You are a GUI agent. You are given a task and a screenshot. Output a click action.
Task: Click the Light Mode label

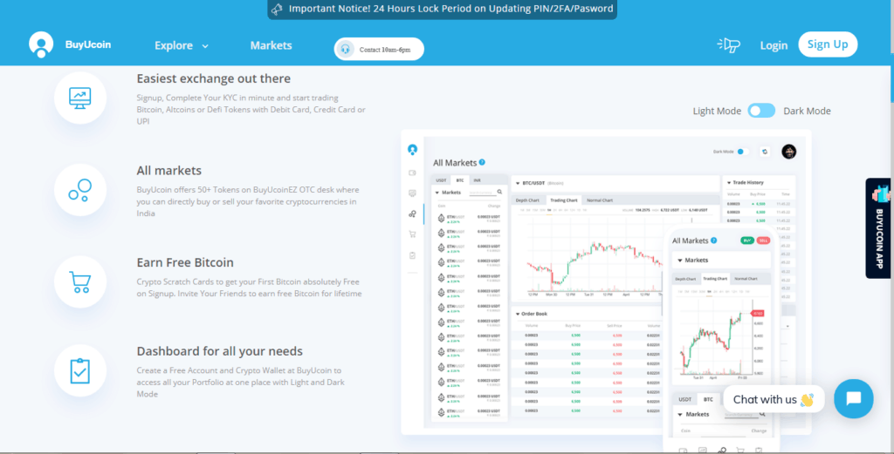pyautogui.click(x=717, y=111)
